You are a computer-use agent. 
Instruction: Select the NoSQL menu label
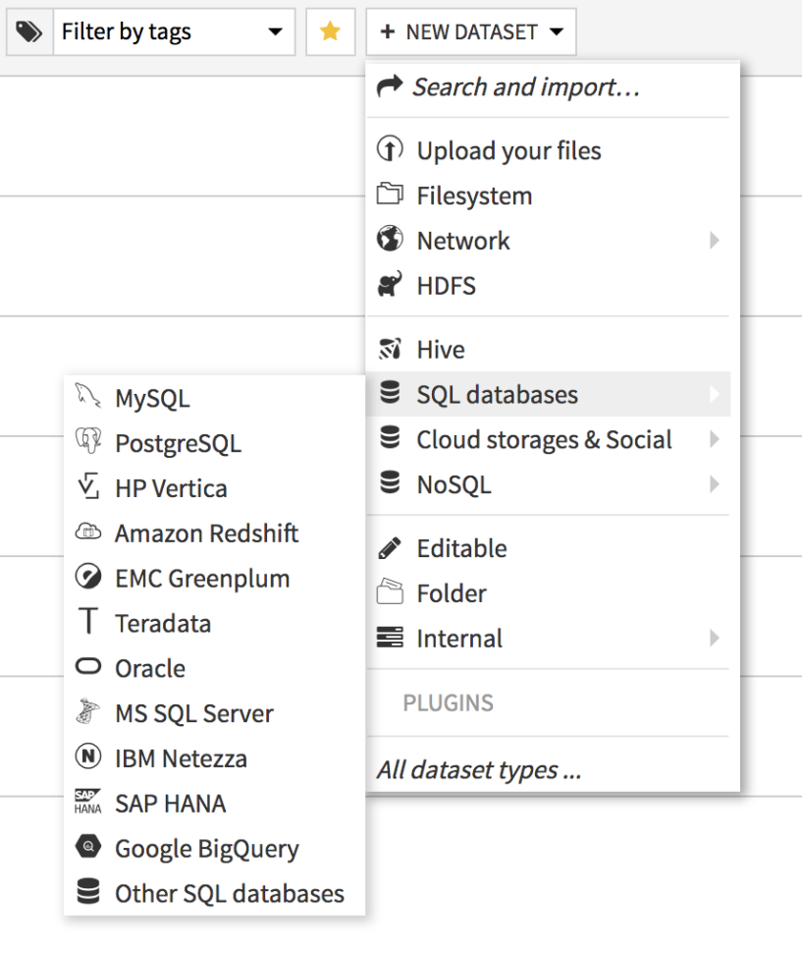(454, 485)
